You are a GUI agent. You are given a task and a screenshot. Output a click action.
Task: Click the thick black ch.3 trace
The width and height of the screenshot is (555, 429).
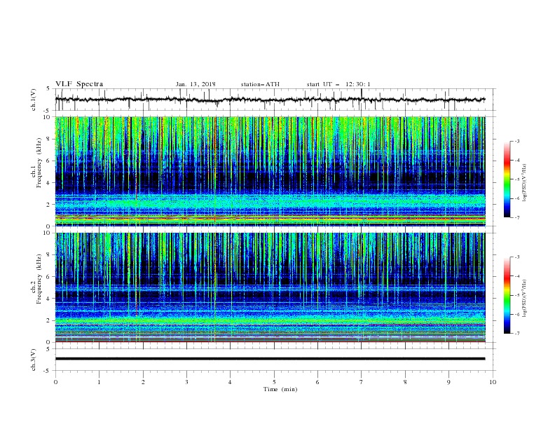tap(270, 359)
